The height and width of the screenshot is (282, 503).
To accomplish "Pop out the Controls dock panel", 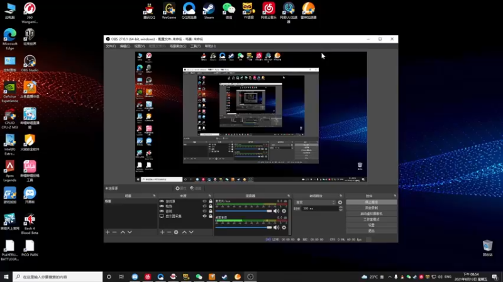I will (395, 196).
